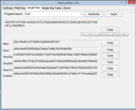Screen dimensions: 136x110
Task: Click the Custom label
Action: [x=8, y=76]
